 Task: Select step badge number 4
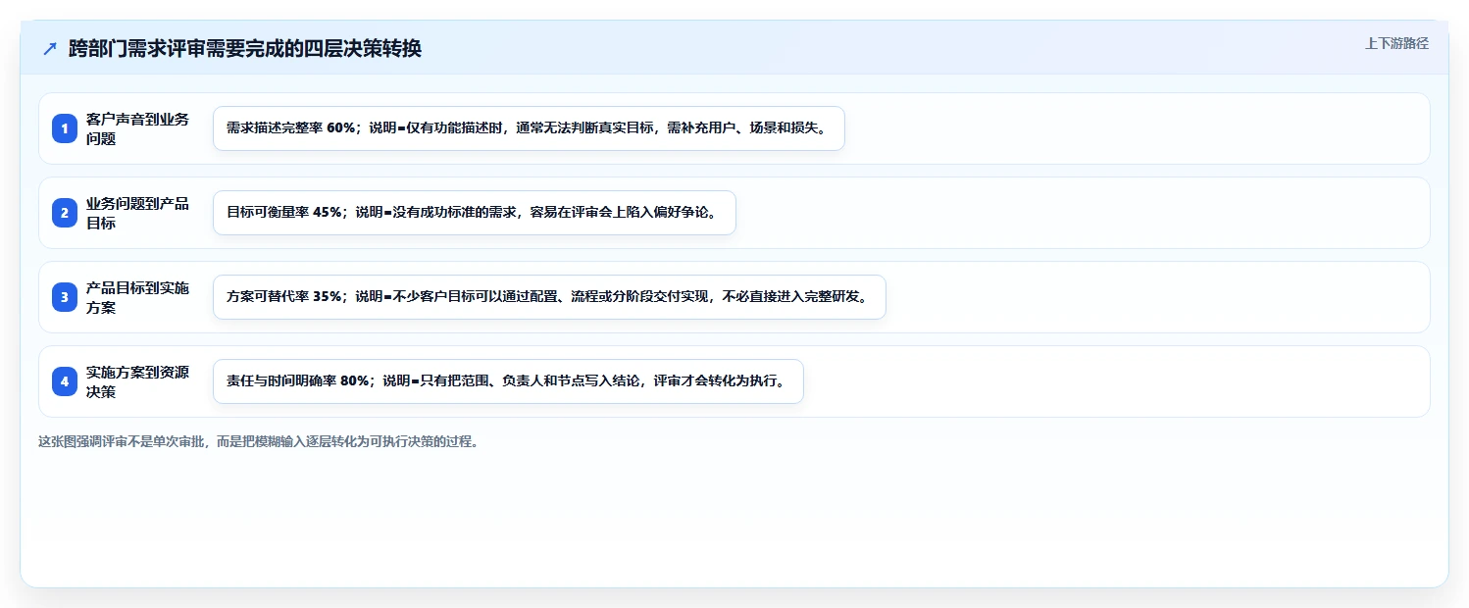[x=65, y=381]
